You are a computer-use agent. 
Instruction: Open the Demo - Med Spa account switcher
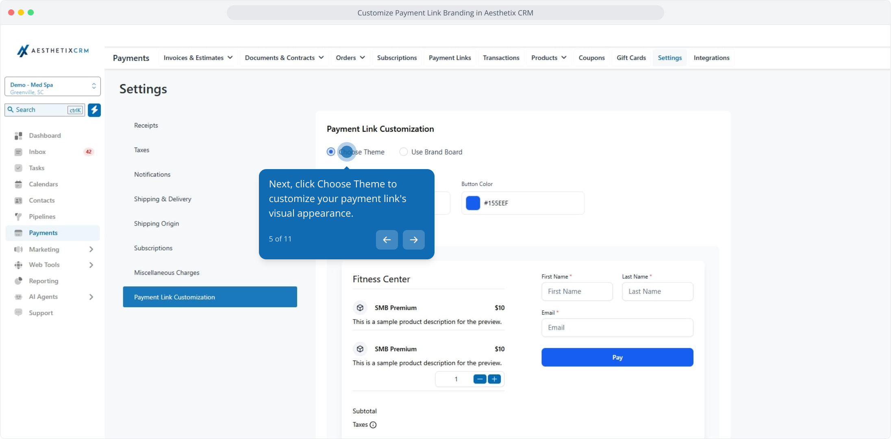[x=52, y=87]
